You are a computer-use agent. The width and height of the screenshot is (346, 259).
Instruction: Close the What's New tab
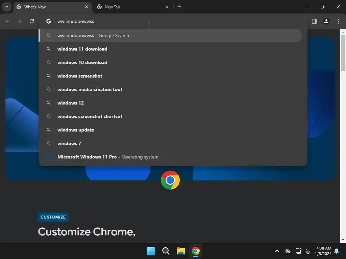point(86,7)
